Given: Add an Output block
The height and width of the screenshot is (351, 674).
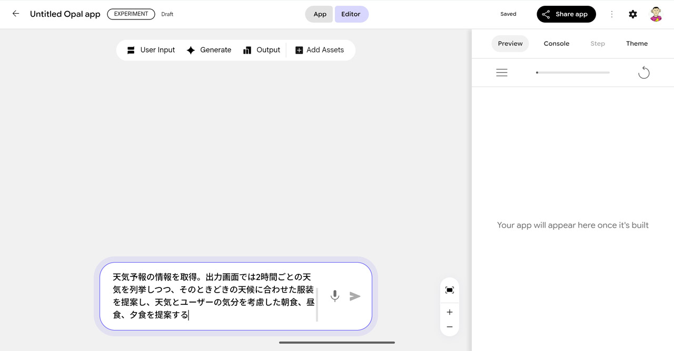Looking at the screenshot, I should (262, 49).
